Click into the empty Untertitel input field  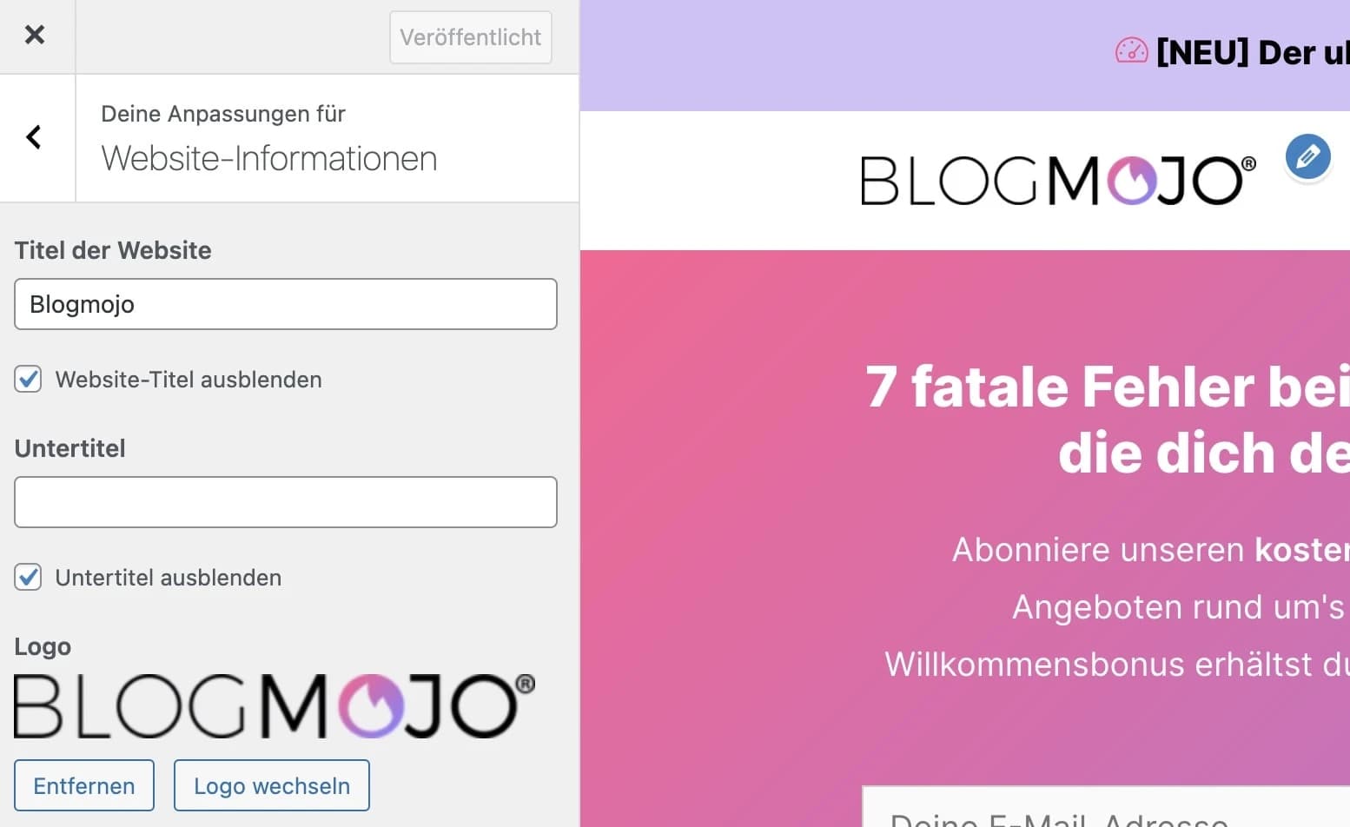285,502
